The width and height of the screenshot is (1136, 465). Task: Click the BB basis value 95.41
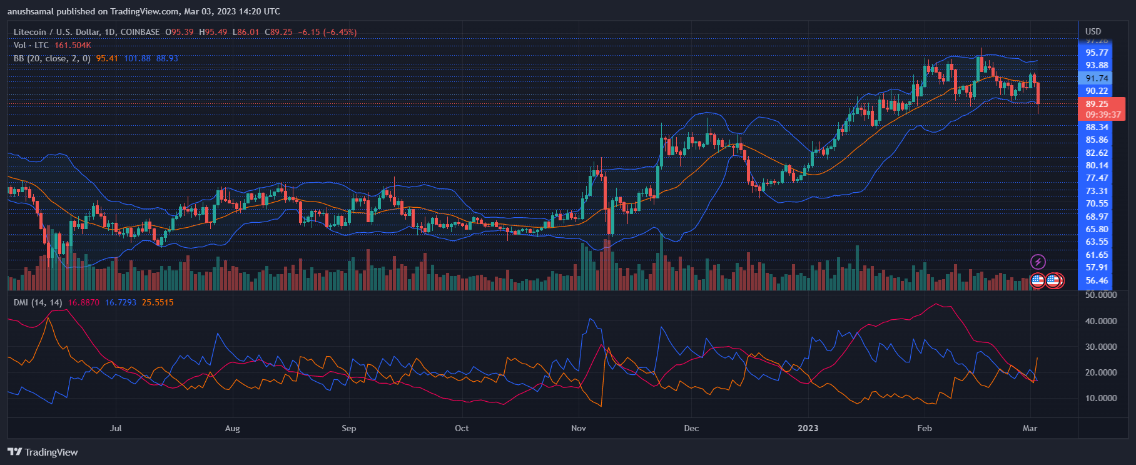pyautogui.click(x=107, y=58)
